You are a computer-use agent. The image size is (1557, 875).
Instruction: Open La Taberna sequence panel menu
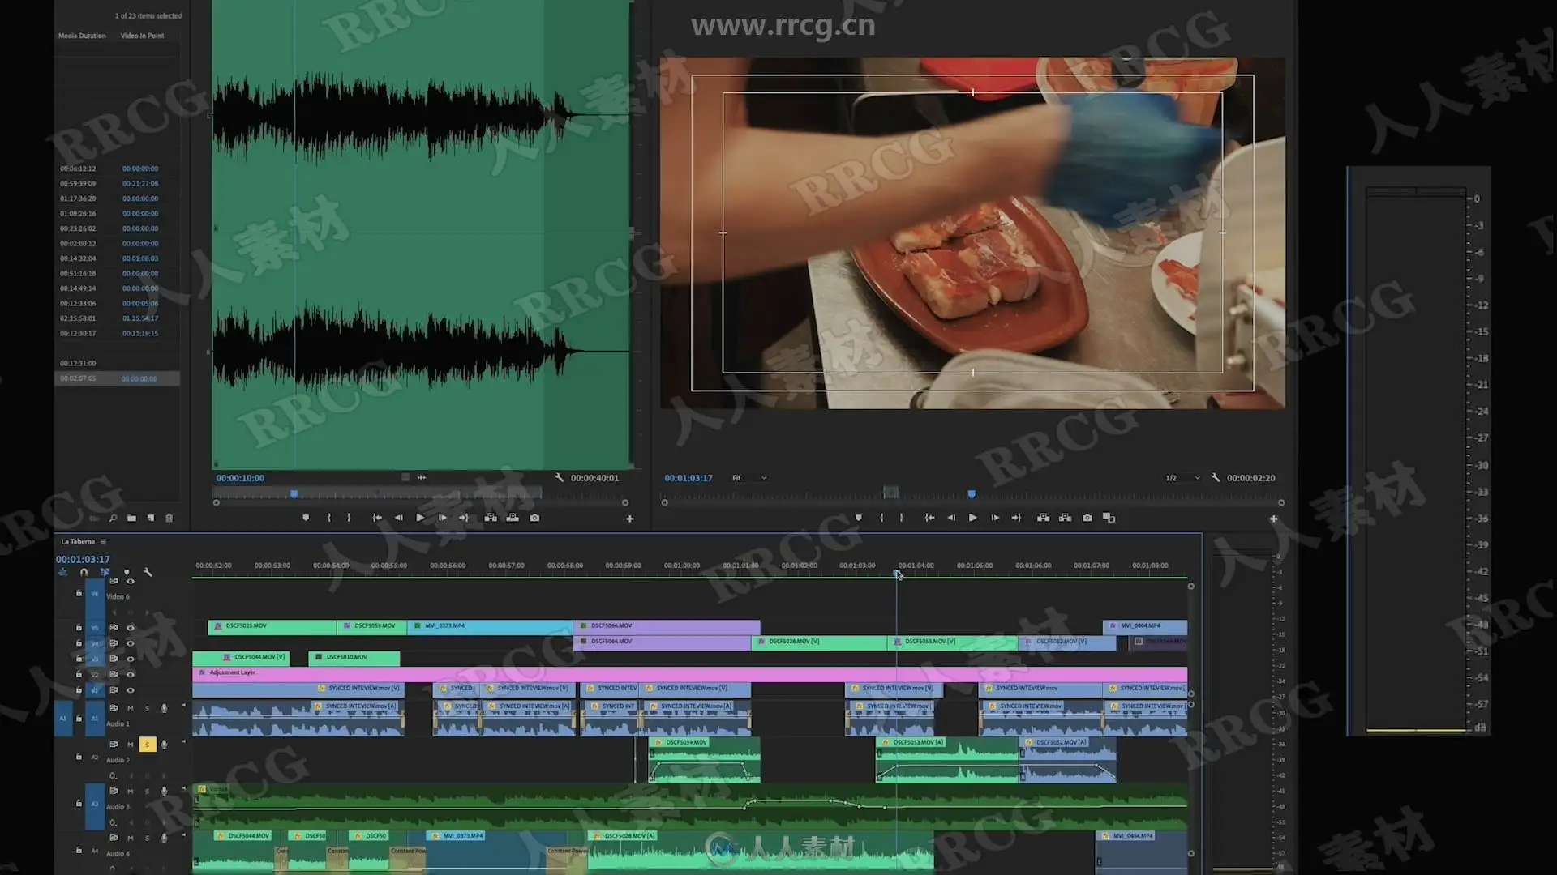coord(103,542)
